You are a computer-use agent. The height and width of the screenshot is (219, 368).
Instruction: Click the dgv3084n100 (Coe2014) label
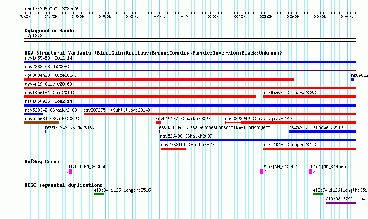tap(51, 75)
